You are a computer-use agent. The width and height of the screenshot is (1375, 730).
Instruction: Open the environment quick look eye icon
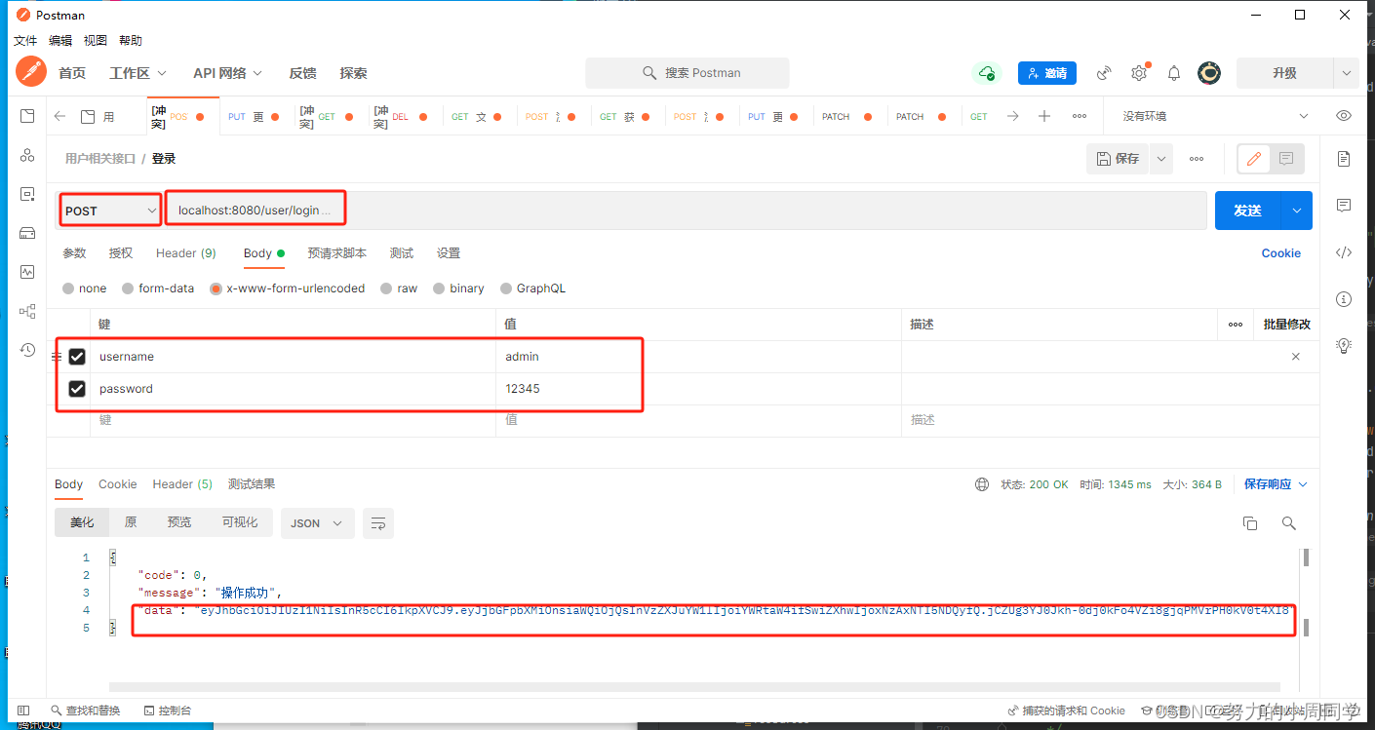[x=1343, y=115]
